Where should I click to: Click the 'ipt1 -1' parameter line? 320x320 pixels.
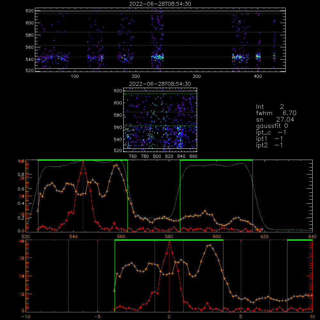pyautogui.click(x=269, y=139)
